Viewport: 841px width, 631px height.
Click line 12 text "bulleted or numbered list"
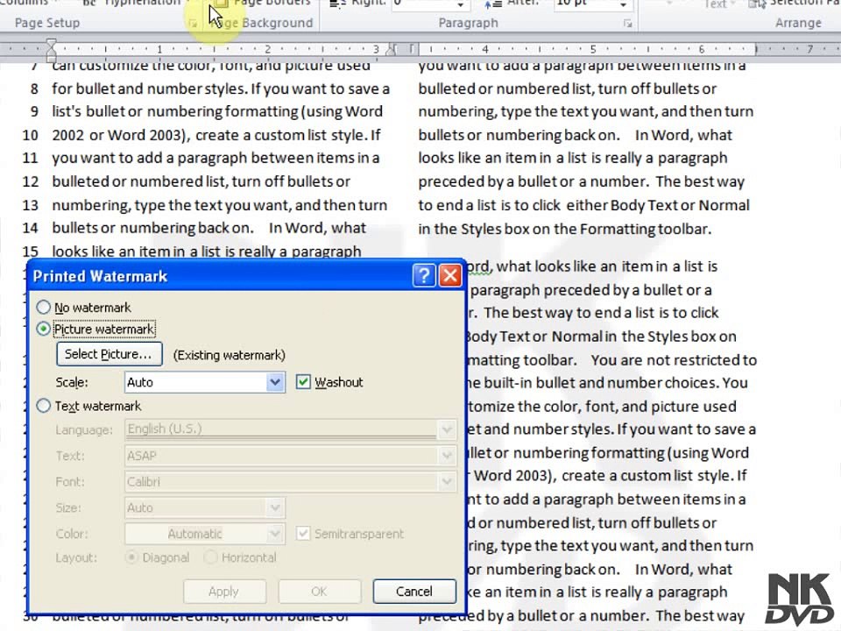click(x=140, y=181)
